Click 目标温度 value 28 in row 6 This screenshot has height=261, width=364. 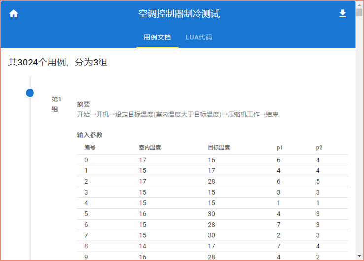pyautogui.click(x=211, y=225)
